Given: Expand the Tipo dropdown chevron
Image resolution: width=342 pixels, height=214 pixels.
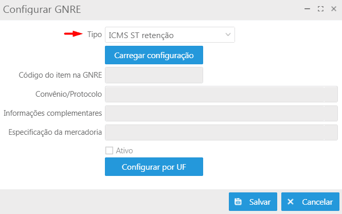Looking at the screenshot, I should tap(228, 34).
